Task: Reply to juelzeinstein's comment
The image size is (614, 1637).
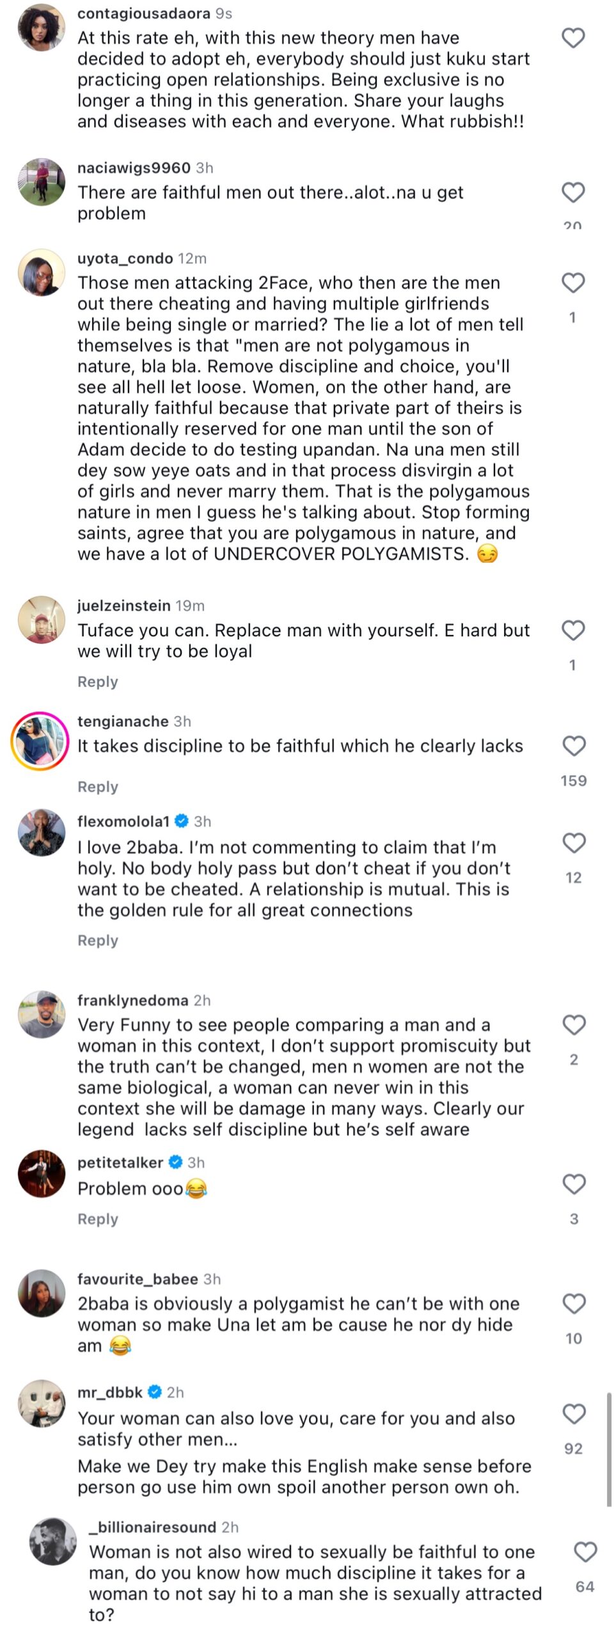Action: [x=98, y=682]
